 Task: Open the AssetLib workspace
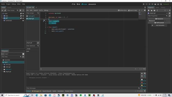[x=92, y=4]
